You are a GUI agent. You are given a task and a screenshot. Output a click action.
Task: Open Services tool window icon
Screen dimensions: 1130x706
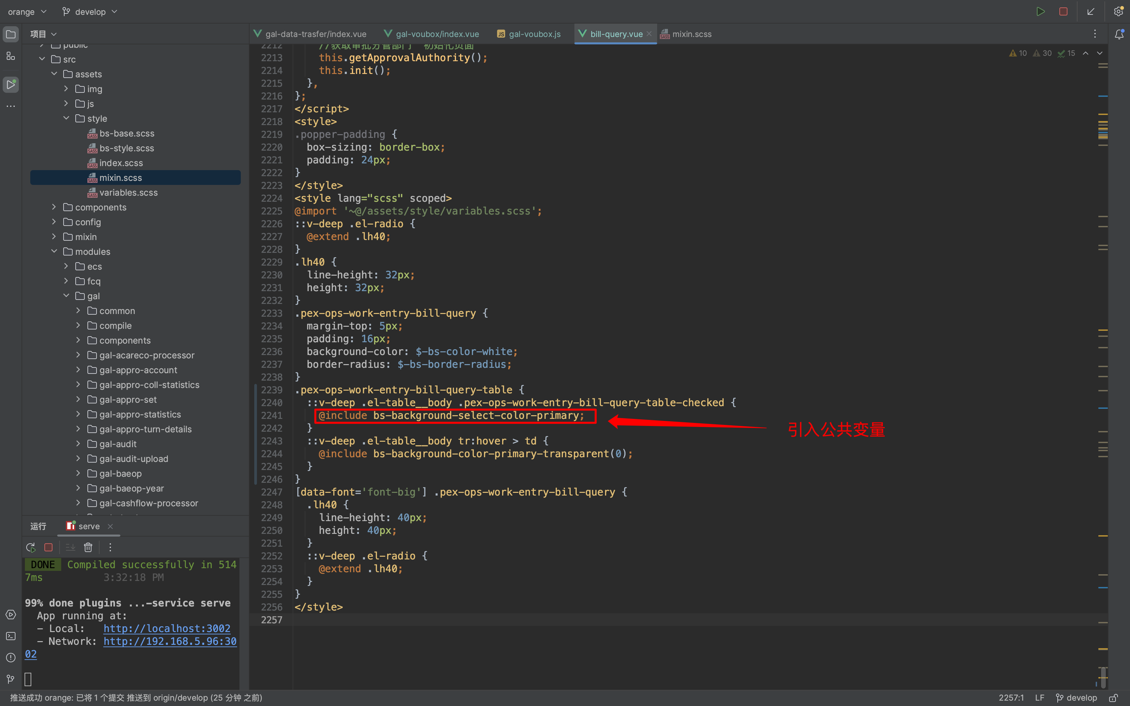pos(11,615)
